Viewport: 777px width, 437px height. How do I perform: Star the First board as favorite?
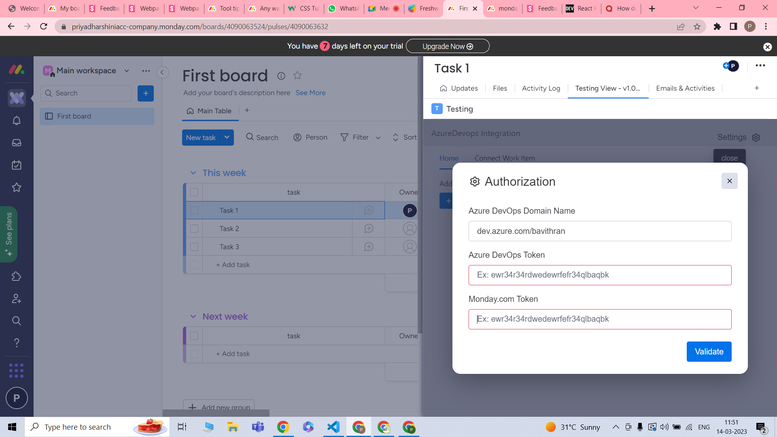pyautogui.click(x=297, y=75)
